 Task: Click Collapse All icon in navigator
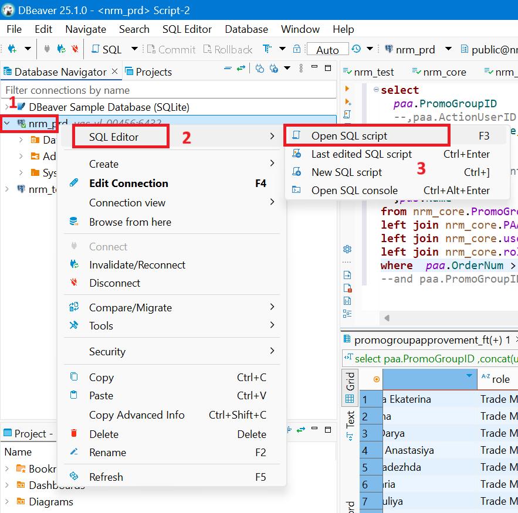(x=228, y=69)
